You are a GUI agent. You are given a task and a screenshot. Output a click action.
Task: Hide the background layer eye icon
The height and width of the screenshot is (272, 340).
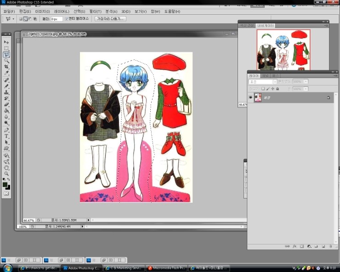coord(250,97)
